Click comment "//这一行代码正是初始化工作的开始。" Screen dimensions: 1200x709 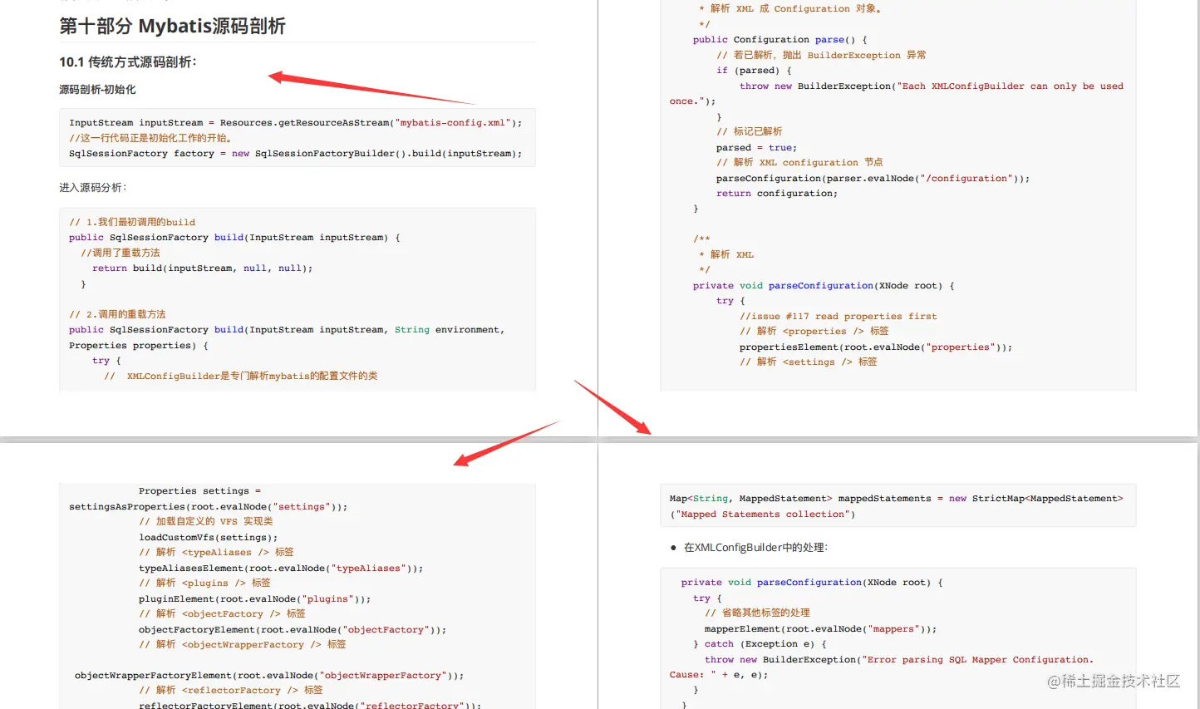[x=153, y=139]
